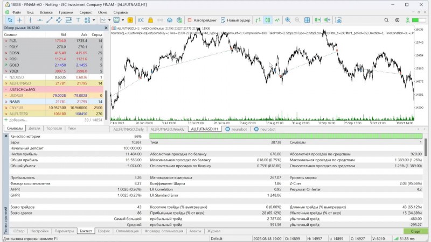Viewport: 431px width, 242px height.
Task: Open the VPS cloud hosting icon
Action: point(170,20)
